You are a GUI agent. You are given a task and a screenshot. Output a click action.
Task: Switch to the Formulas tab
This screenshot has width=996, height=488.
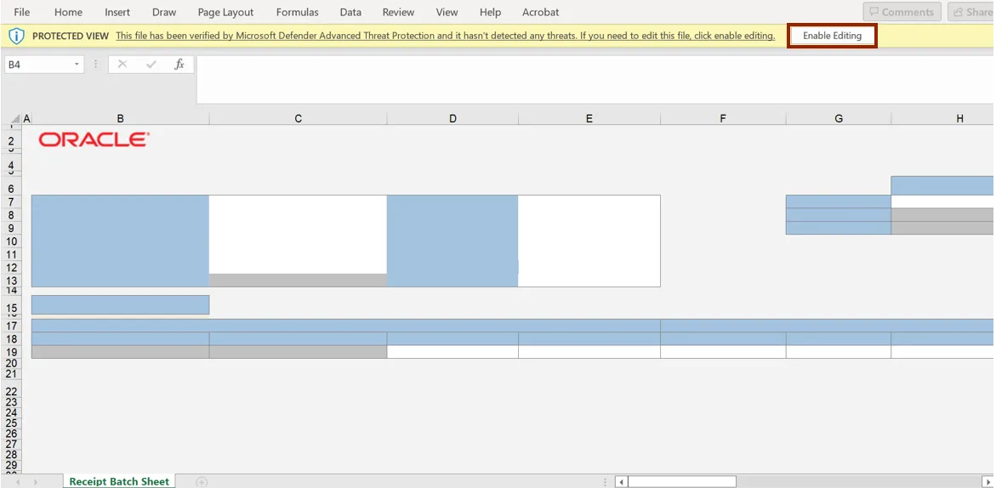tap(298, 12)
